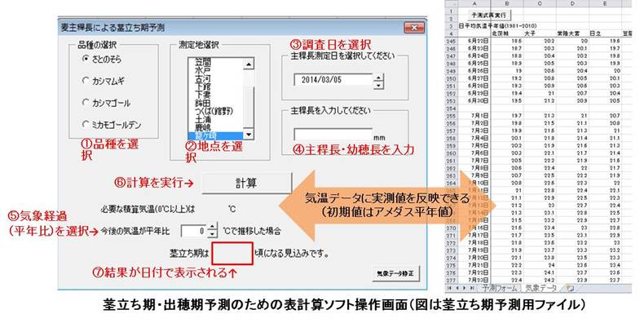Click the 予測式再実行 button in spreadsheet

(488, 15)
